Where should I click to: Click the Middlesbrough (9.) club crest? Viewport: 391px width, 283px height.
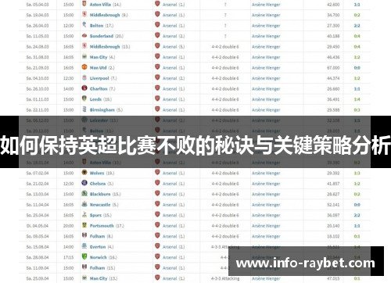(x=84, y=14)
